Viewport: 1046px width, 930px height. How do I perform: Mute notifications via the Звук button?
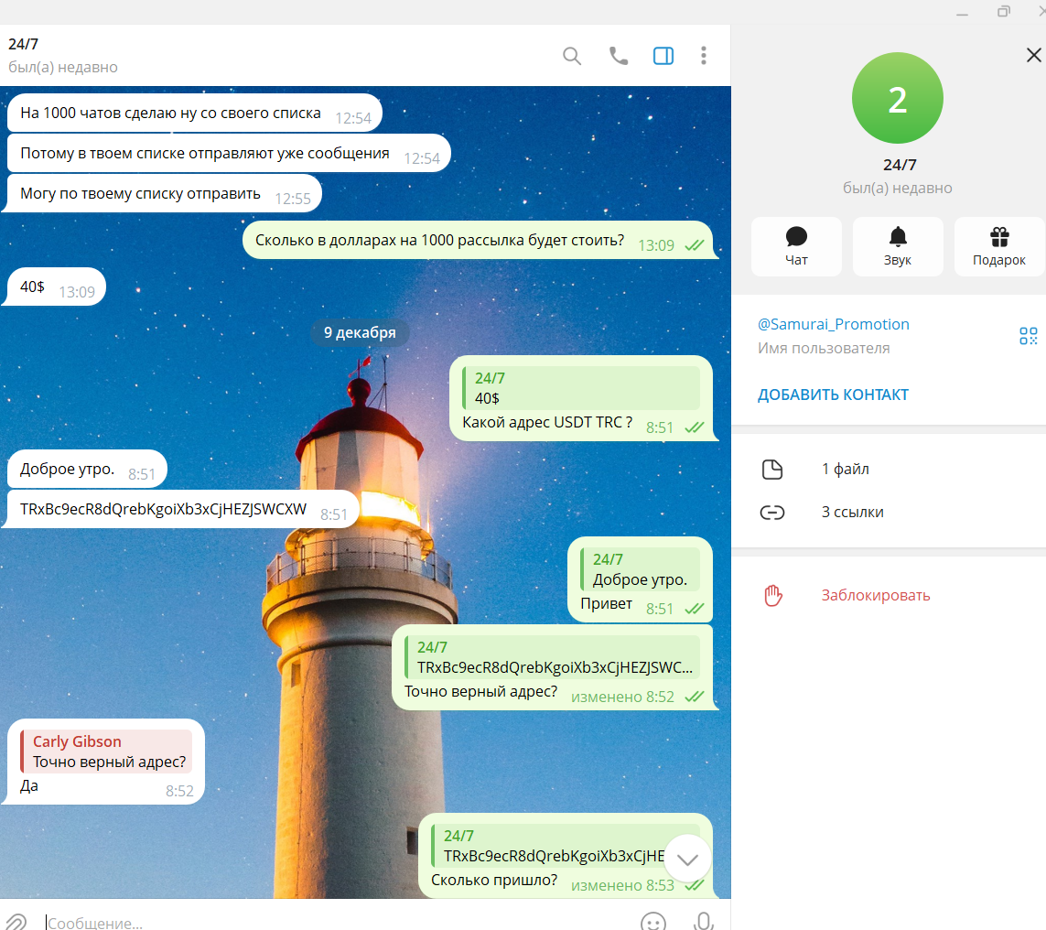click(898, 245)
